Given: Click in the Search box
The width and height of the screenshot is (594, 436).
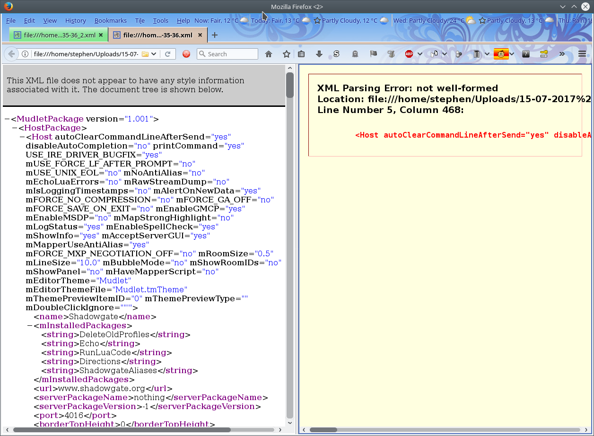Looking at the screenshot, I should 227,54.
